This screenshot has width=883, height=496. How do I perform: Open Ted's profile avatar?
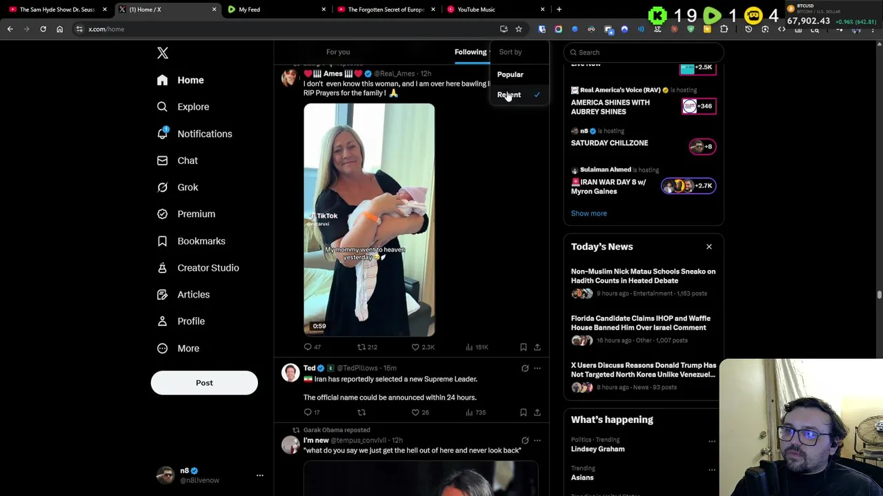pyautogui.click(x=290, y=373)
